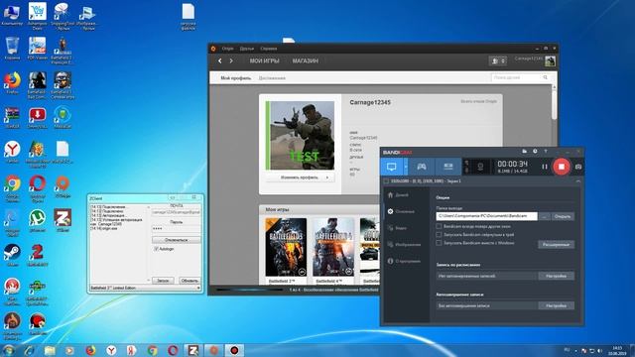Click the Запуск button in ZClient
This screenshot has width=635, height=357.
tap(163, 281)
